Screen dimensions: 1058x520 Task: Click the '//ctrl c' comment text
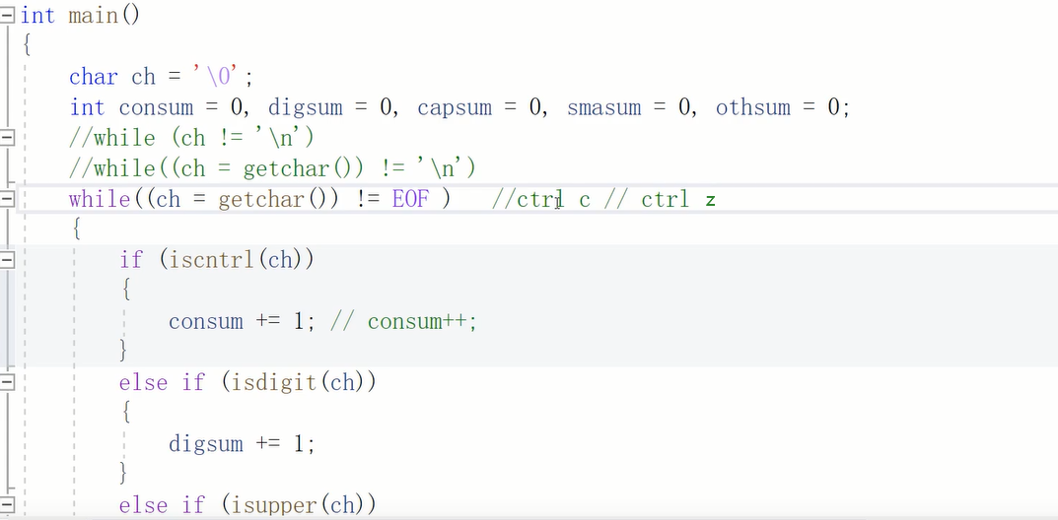[x=541, y=199]
